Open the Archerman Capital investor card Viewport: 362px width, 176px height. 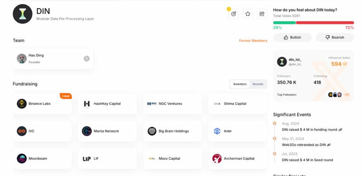coord(238,158)
